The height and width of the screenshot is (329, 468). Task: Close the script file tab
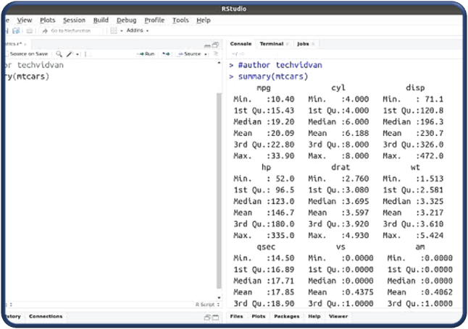[x=25, y=44]
